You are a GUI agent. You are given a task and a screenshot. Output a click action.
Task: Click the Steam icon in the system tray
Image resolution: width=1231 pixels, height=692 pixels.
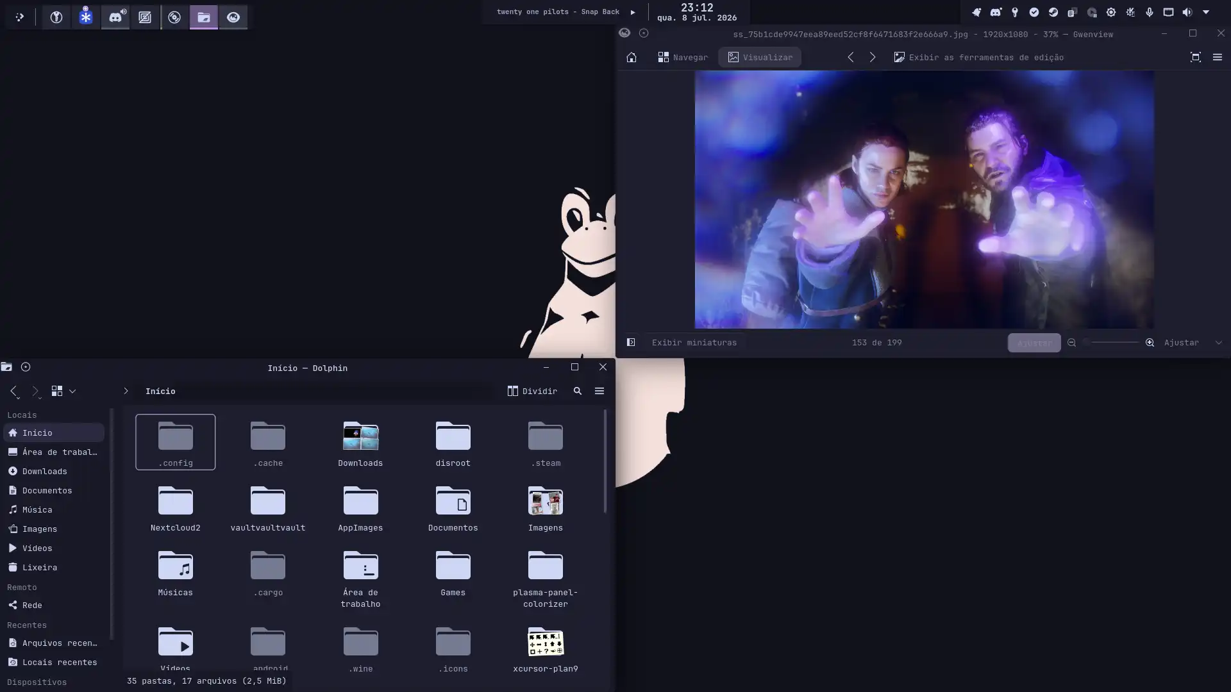pyautogui.click(x=1053, y=12)
